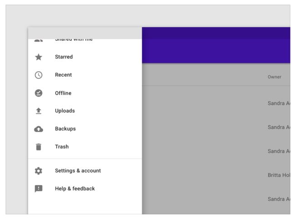
Task: Click the Backups cloud icon
Action: pyautogui.click(x=39, y=129)
